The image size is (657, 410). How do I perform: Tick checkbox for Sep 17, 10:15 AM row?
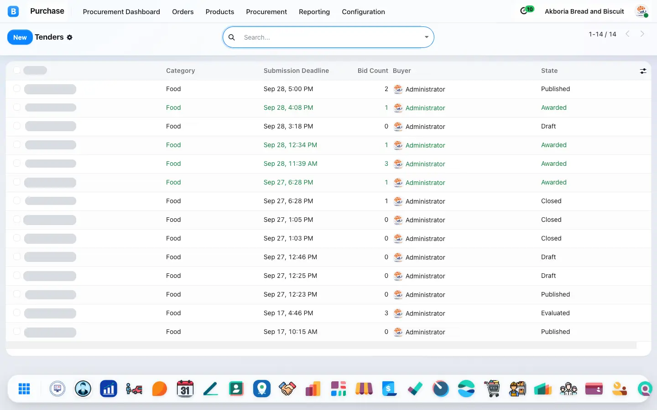[x=17, y=332]
